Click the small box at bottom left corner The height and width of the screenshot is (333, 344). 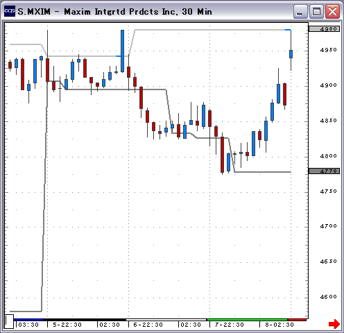coord(9,321)
